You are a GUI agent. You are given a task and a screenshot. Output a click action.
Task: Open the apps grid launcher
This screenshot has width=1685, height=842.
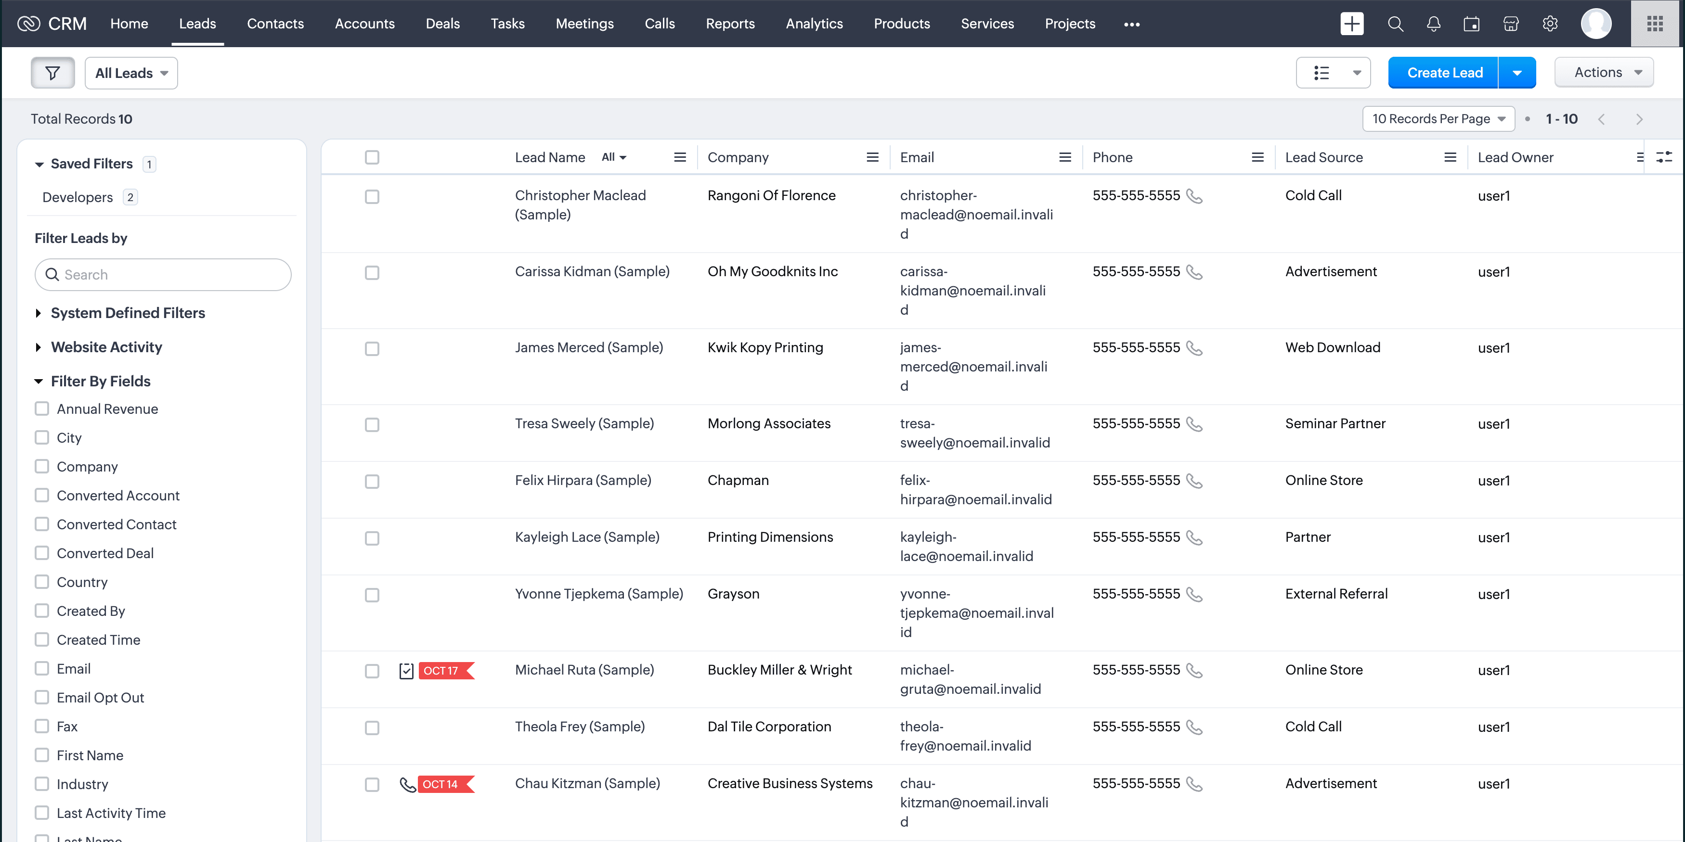pos(1655,24)
